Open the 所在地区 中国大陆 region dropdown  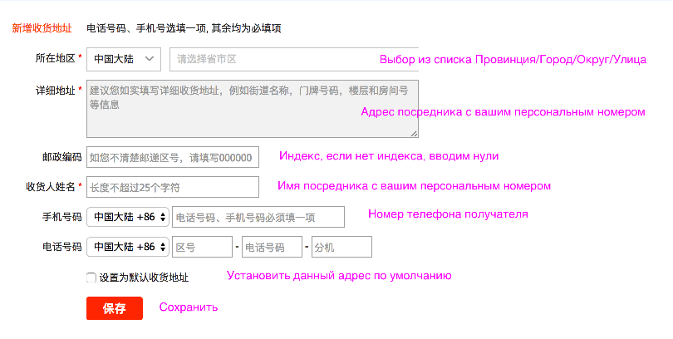[x=123, y=59]
